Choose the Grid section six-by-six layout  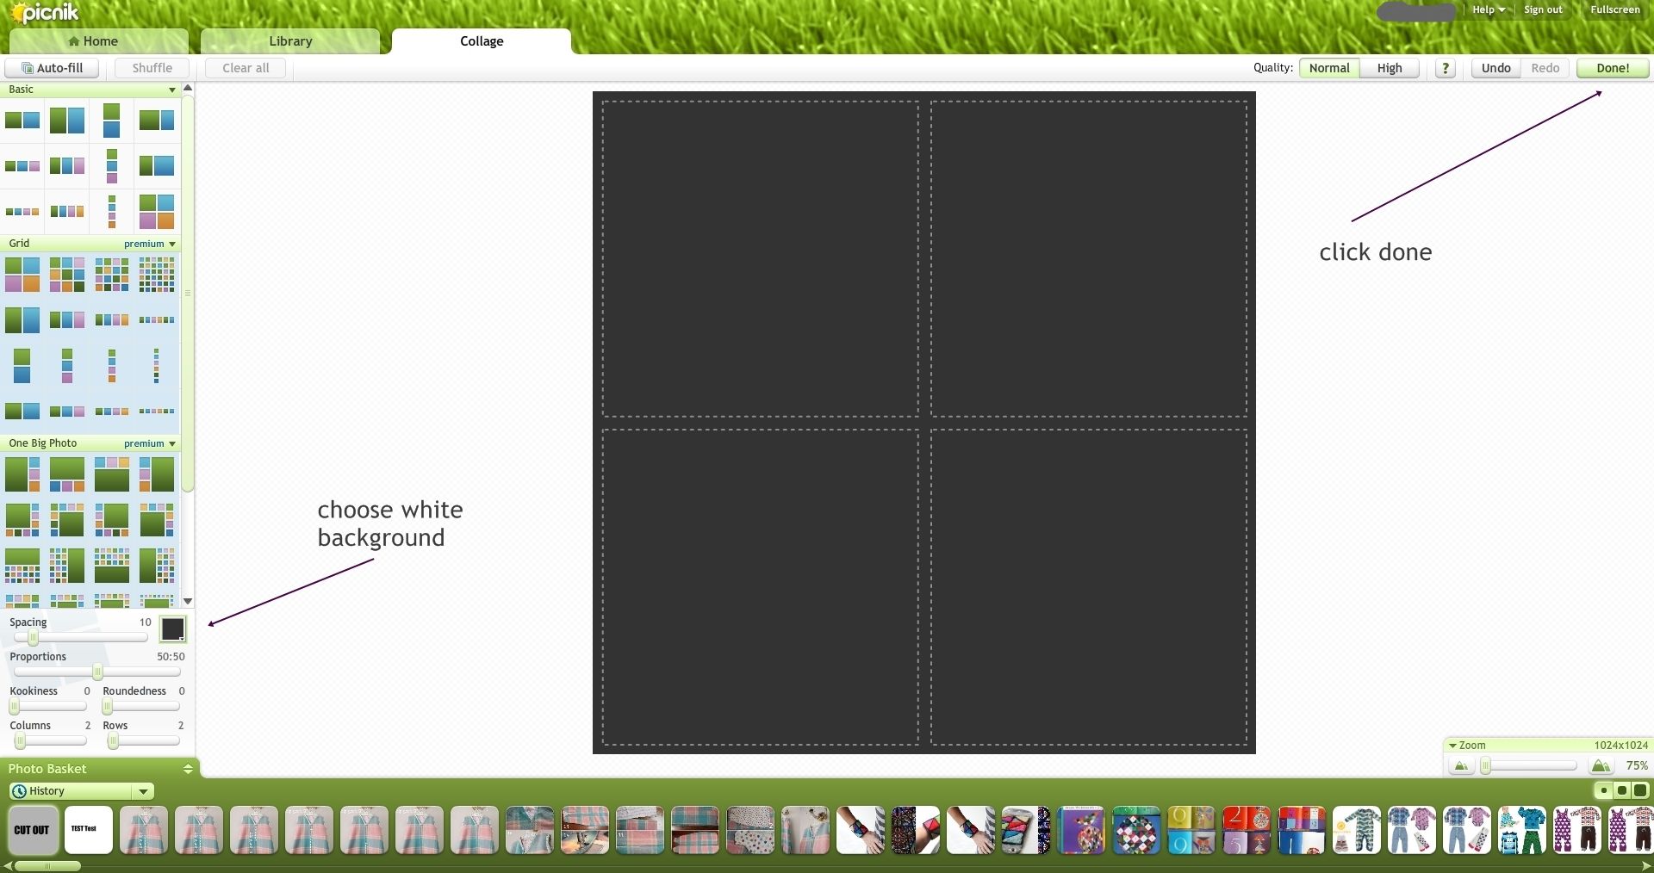[x=157, y=275]
